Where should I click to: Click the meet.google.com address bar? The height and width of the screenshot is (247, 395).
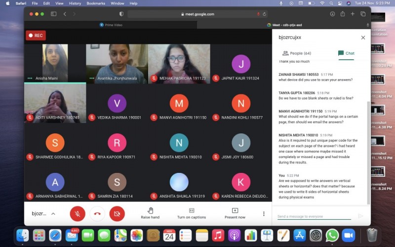(197, 14)
